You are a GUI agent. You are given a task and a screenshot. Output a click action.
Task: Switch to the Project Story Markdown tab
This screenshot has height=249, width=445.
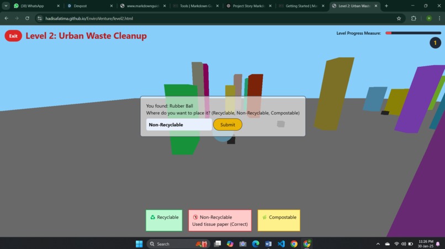point(248,6)
